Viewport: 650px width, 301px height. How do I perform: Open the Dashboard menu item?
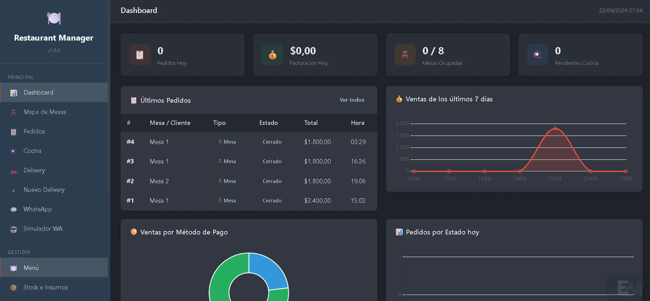point(54,92)
